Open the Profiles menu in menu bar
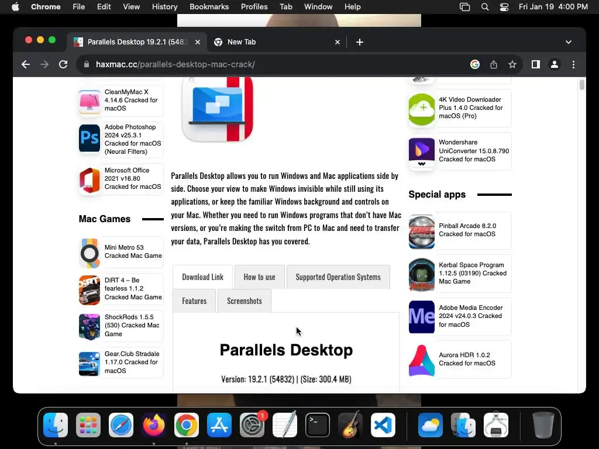This screenshot has width=599, height=449. [254, 7]
